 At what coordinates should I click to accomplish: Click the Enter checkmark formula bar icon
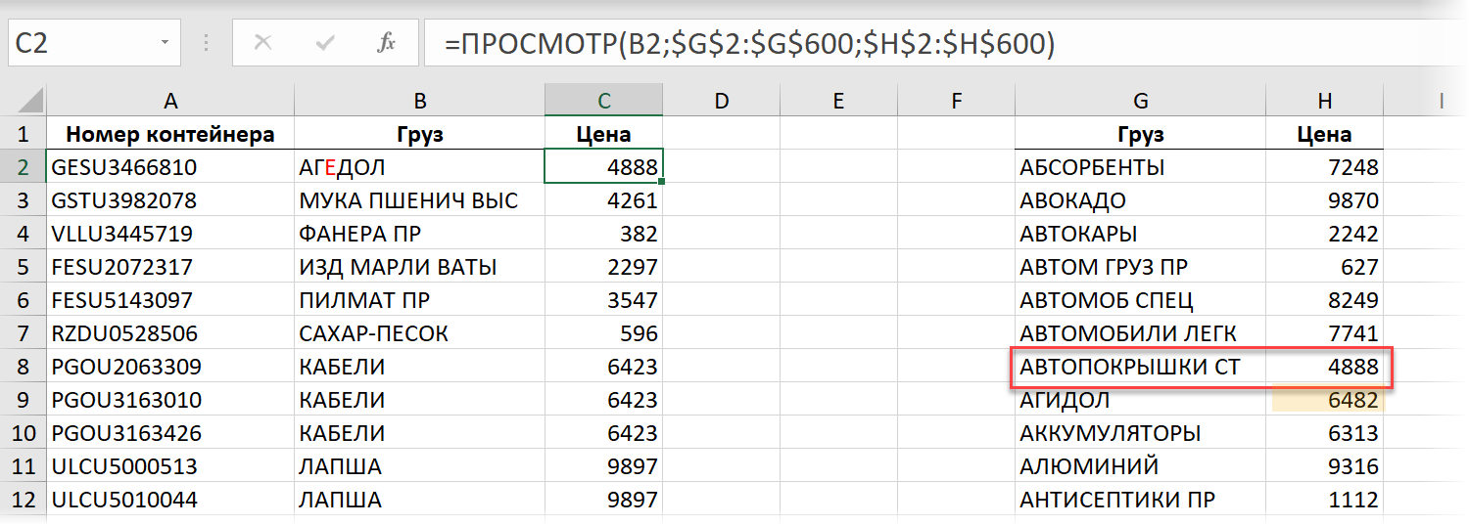point(325,43)
